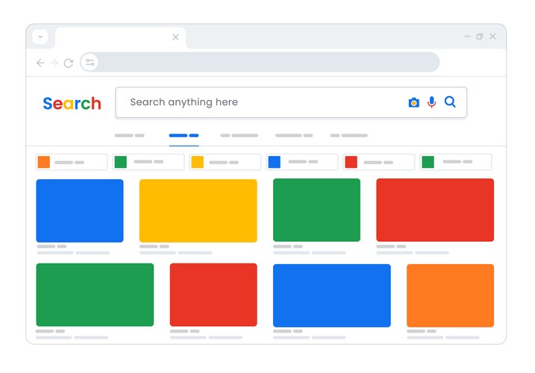The image size is (535, 373).
Task: Click the yellow filter chip
Action: [225, 162]
